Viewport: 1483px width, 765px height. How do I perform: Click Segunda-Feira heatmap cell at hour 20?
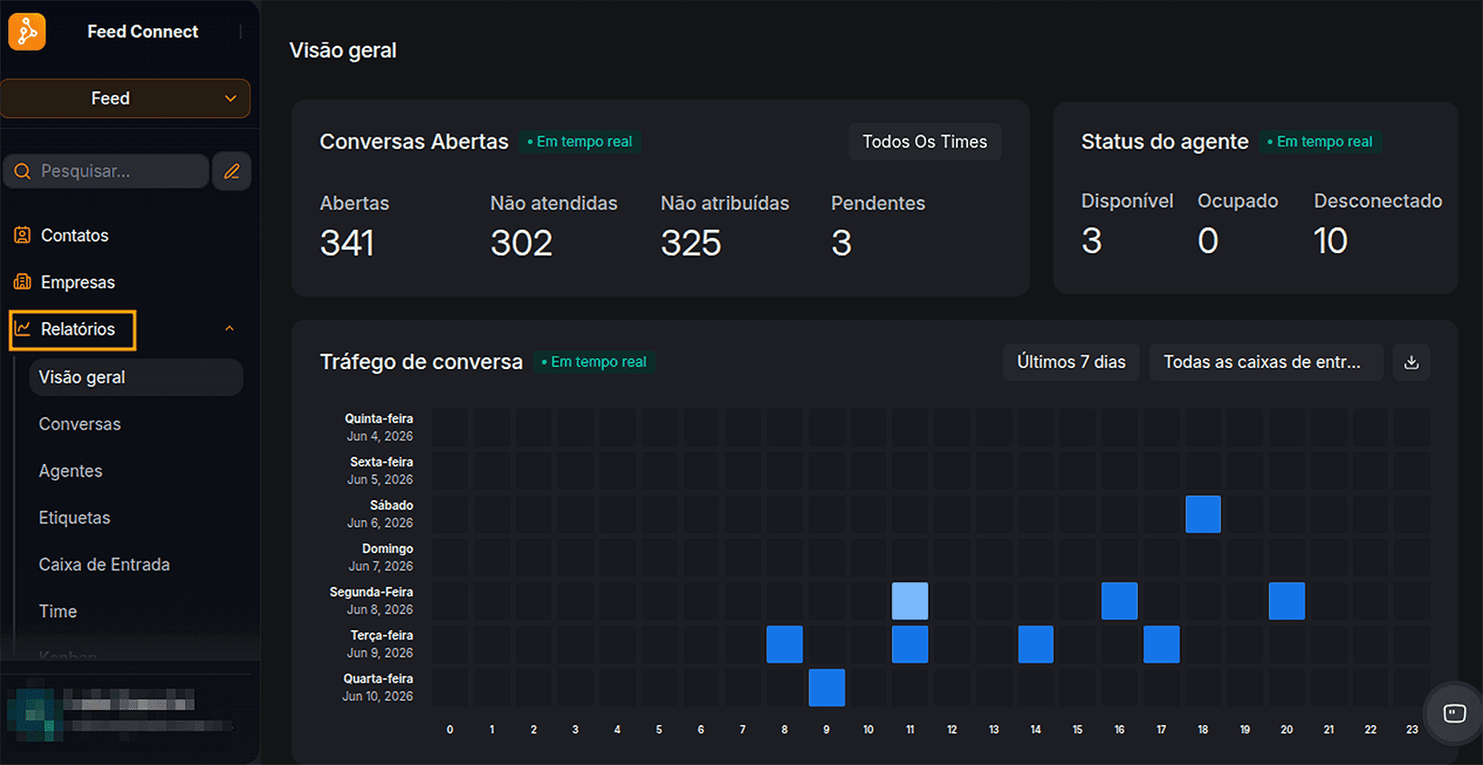point(1287,601)
